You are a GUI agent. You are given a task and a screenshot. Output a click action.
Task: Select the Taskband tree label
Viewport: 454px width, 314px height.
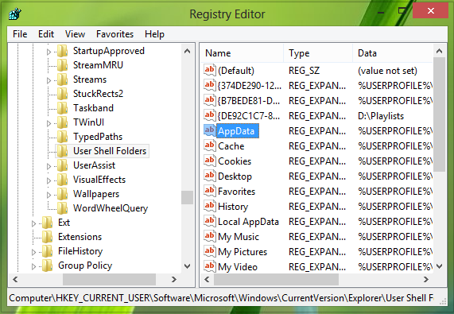(93, 108)
